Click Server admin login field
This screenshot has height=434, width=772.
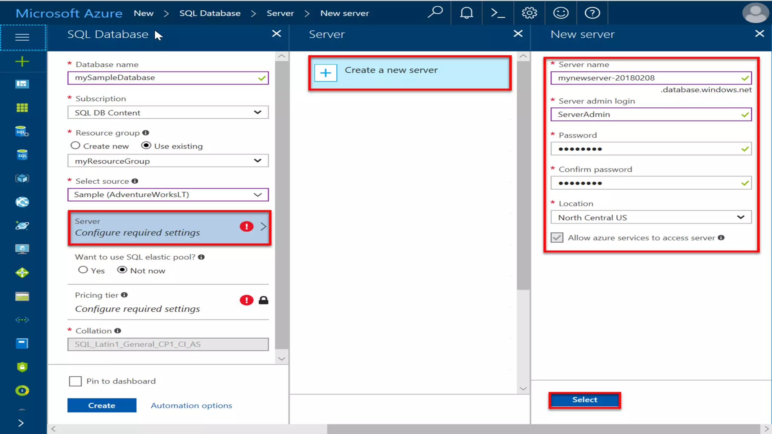pos(651,115)
